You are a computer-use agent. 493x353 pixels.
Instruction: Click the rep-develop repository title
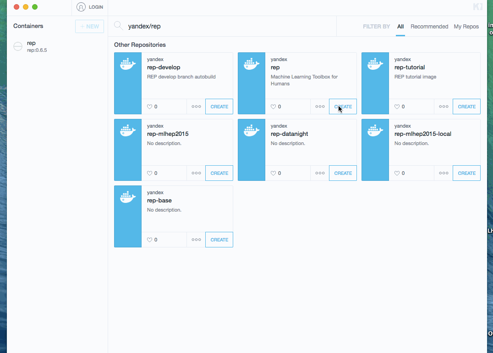(164, 67)
